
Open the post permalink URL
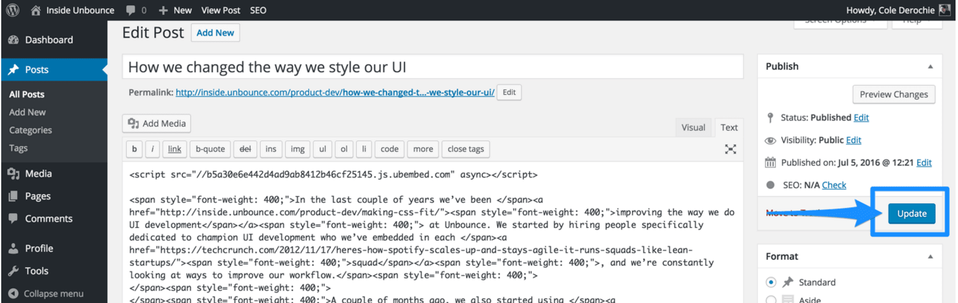pyautogui.click(x=335, y=93)
